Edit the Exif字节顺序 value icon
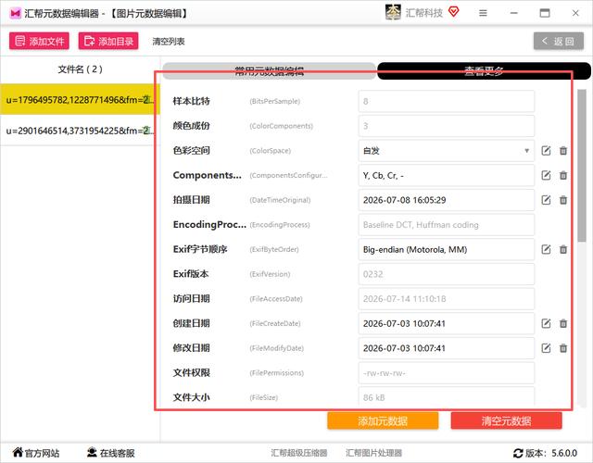This screenshot has width=593, height=463. pos(546,249)
